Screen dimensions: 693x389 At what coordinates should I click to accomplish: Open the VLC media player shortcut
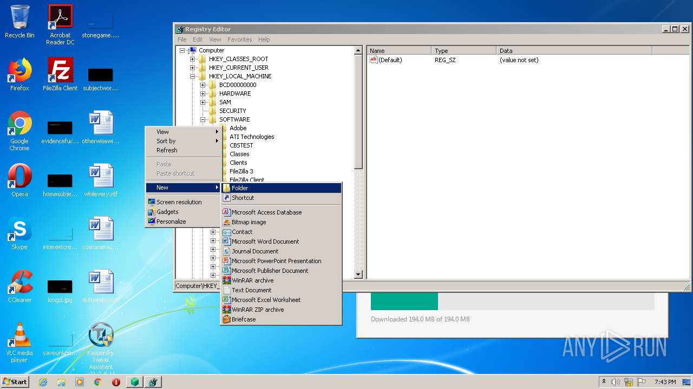tap(19, 343)
